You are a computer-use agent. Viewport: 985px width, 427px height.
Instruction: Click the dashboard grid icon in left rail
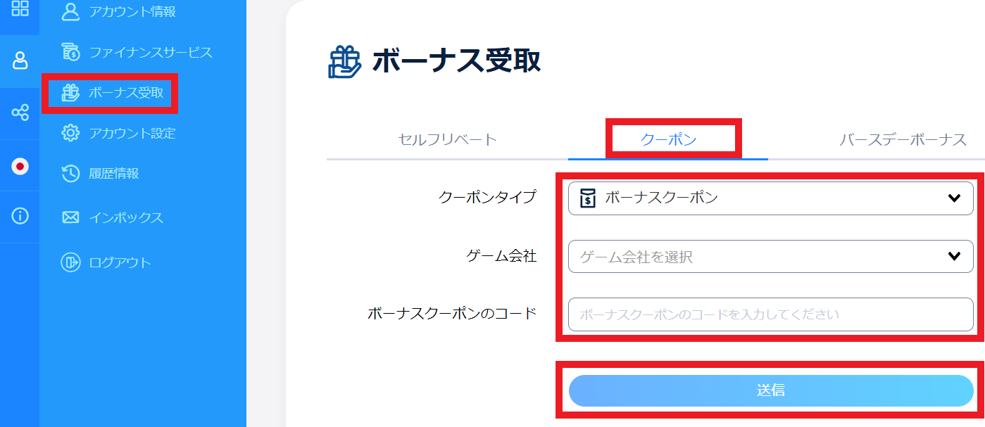pyautogui.click(x=20, y=8)
